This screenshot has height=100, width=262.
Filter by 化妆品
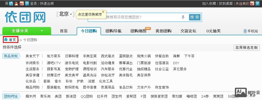coord(30,81)
